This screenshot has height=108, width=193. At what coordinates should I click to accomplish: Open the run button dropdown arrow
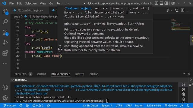pyautogui.click(x=172, y=10)
